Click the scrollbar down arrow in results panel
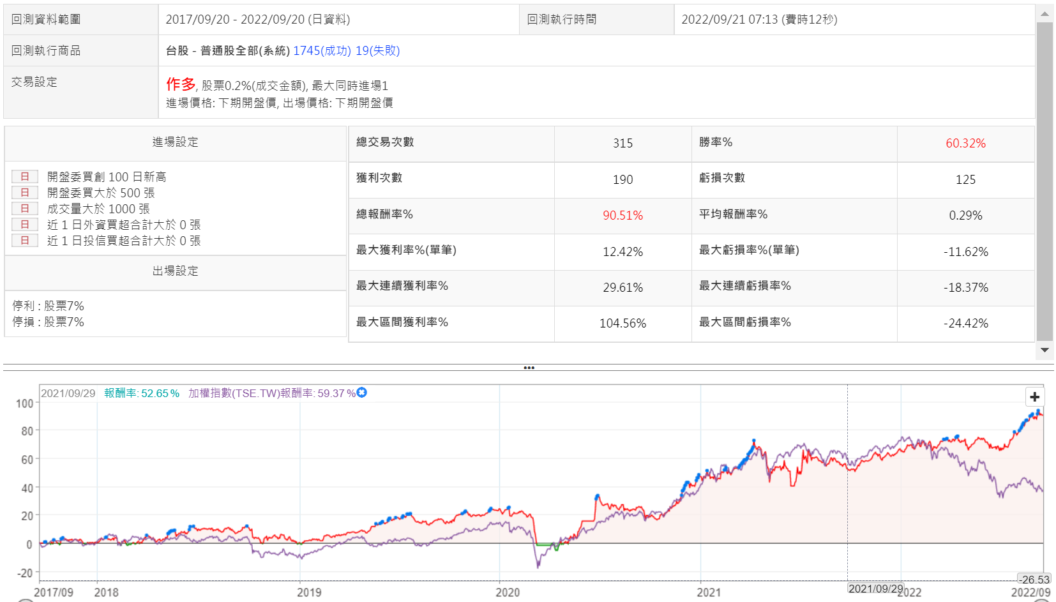1056x602 pixels. click(1045, 350)
